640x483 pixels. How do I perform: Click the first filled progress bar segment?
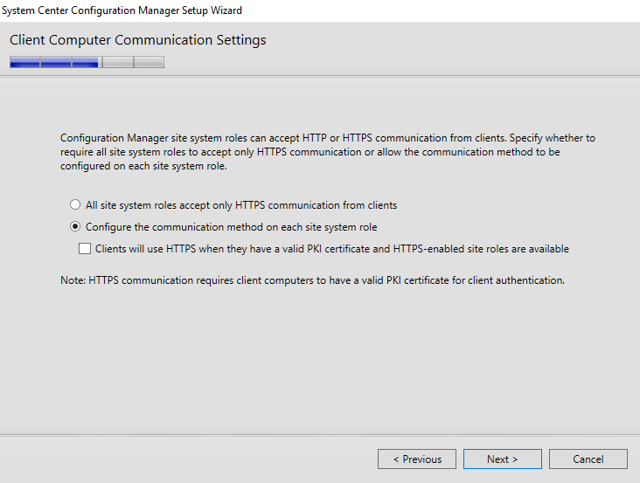tap(24, 62)
